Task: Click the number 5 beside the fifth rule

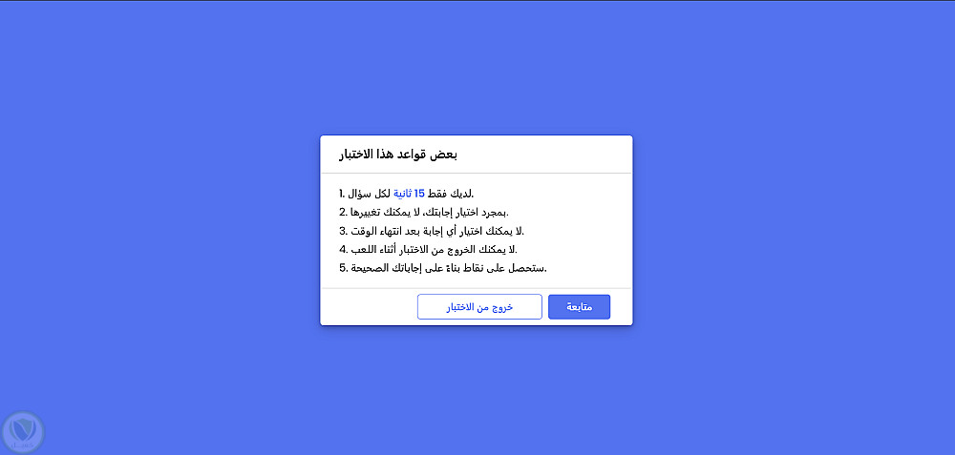Action: [x=342, y=268]
